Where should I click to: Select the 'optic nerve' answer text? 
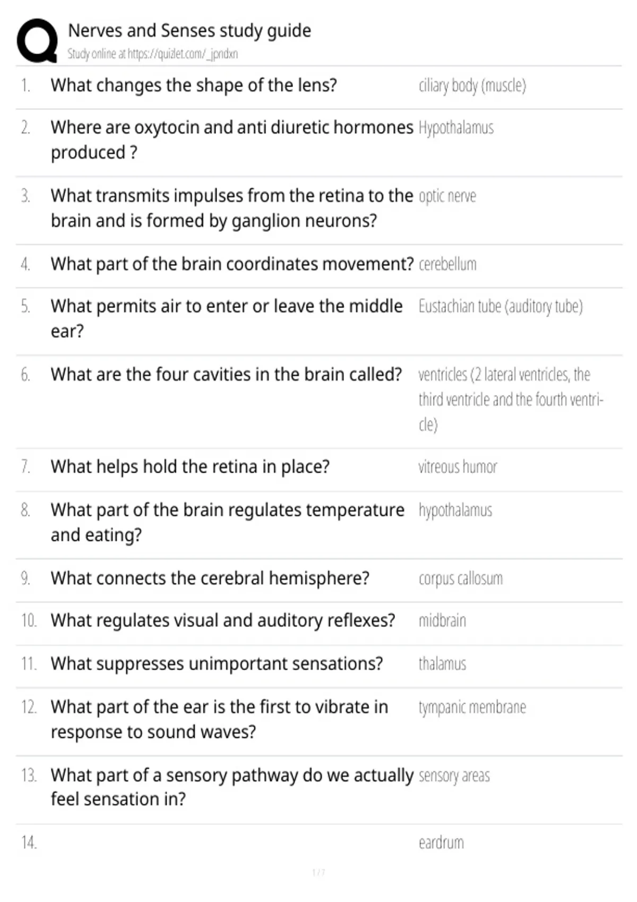tap(447, 196)
